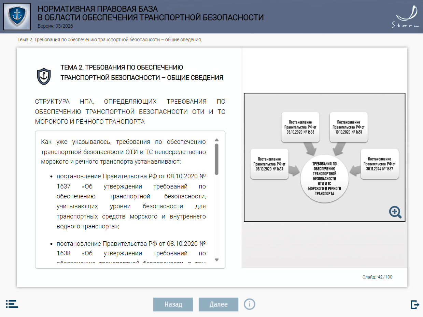
Task: Click the anchor shield icon beside topic title
Action: (44, 76)
